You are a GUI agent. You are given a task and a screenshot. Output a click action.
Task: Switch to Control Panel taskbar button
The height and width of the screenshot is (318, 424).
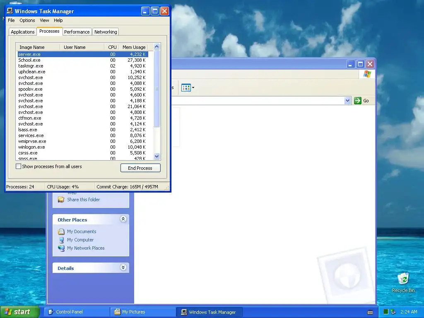click(77, 312)
